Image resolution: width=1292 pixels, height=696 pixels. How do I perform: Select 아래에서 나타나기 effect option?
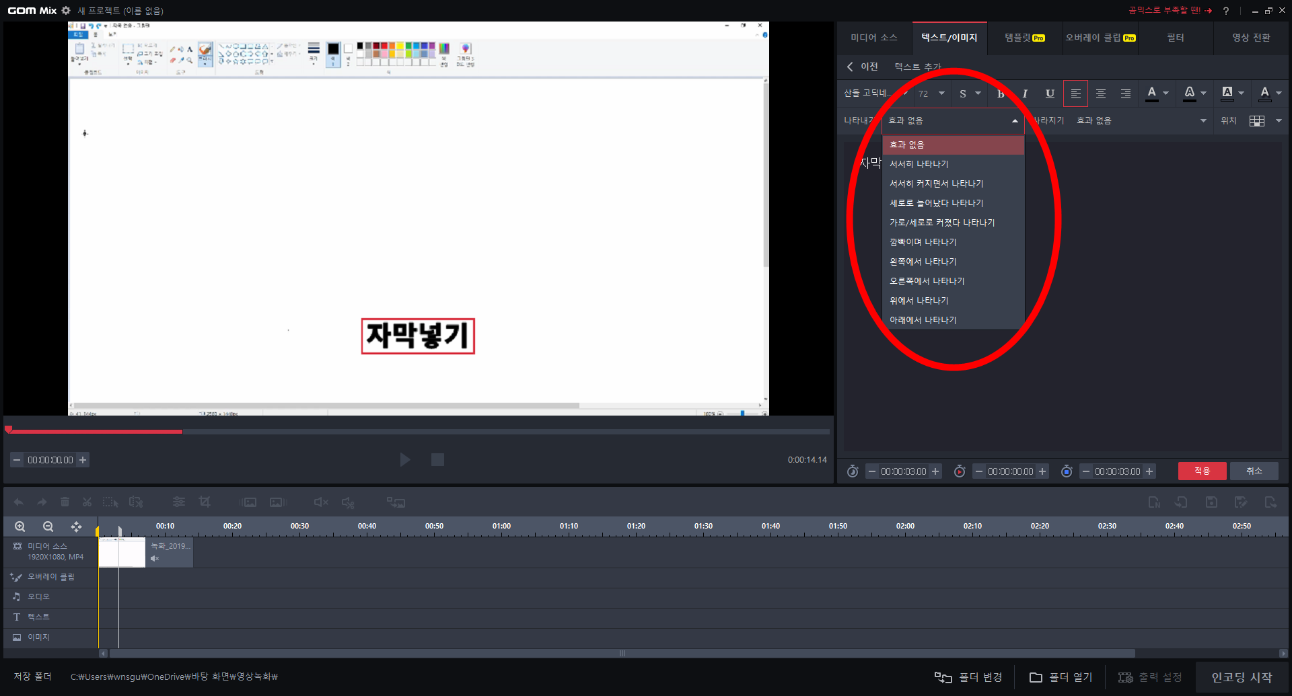953,320
